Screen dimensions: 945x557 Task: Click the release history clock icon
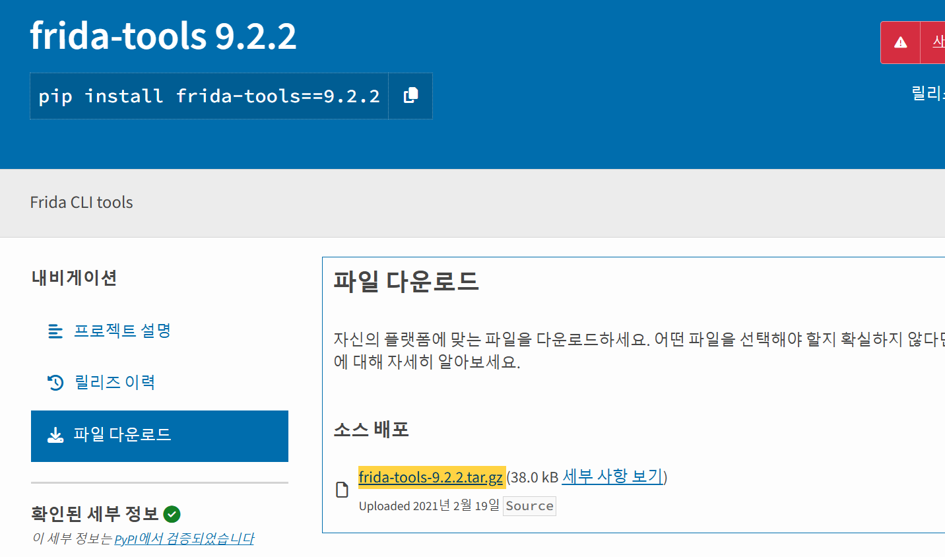pyautogui.click(x=55, y=382)
